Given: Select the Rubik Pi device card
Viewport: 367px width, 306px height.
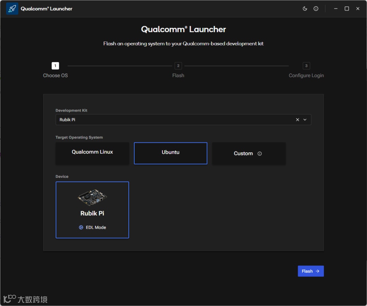Looking at the screenshot, I should (x=92, y=210).
